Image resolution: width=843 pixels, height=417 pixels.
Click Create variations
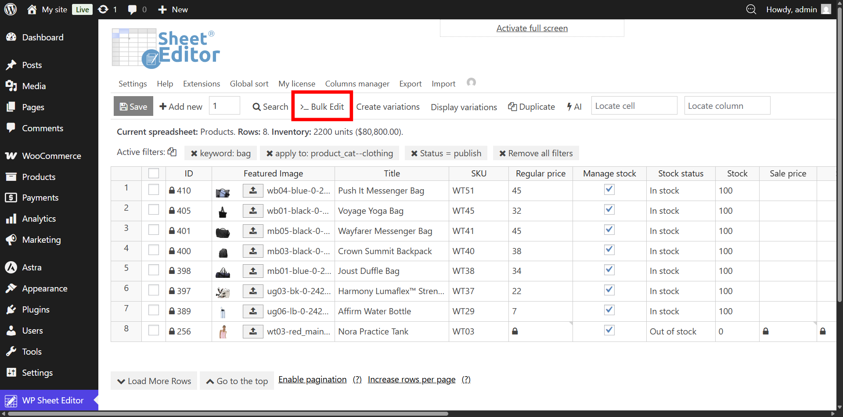tap(388, 107)
